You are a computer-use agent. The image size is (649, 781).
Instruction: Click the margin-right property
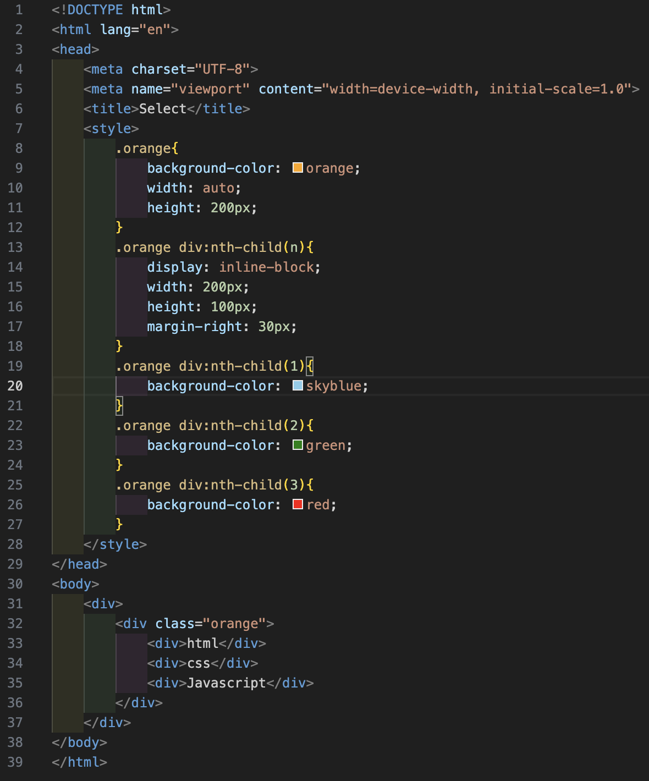click(195, 327)
